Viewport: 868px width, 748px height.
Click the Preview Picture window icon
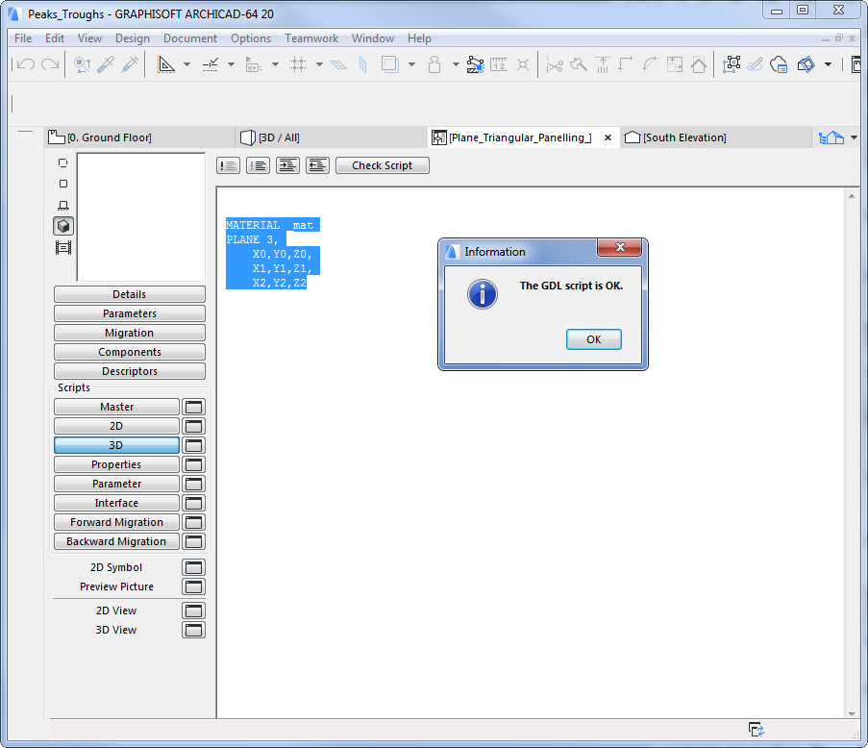pos(194,586)
